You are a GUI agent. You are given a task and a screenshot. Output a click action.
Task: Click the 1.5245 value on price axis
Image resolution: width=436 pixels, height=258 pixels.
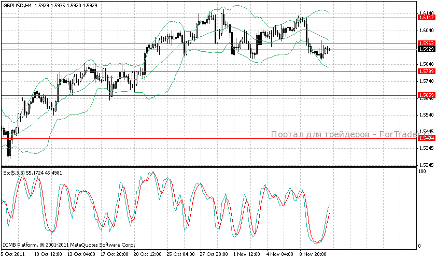click(425, 165)
